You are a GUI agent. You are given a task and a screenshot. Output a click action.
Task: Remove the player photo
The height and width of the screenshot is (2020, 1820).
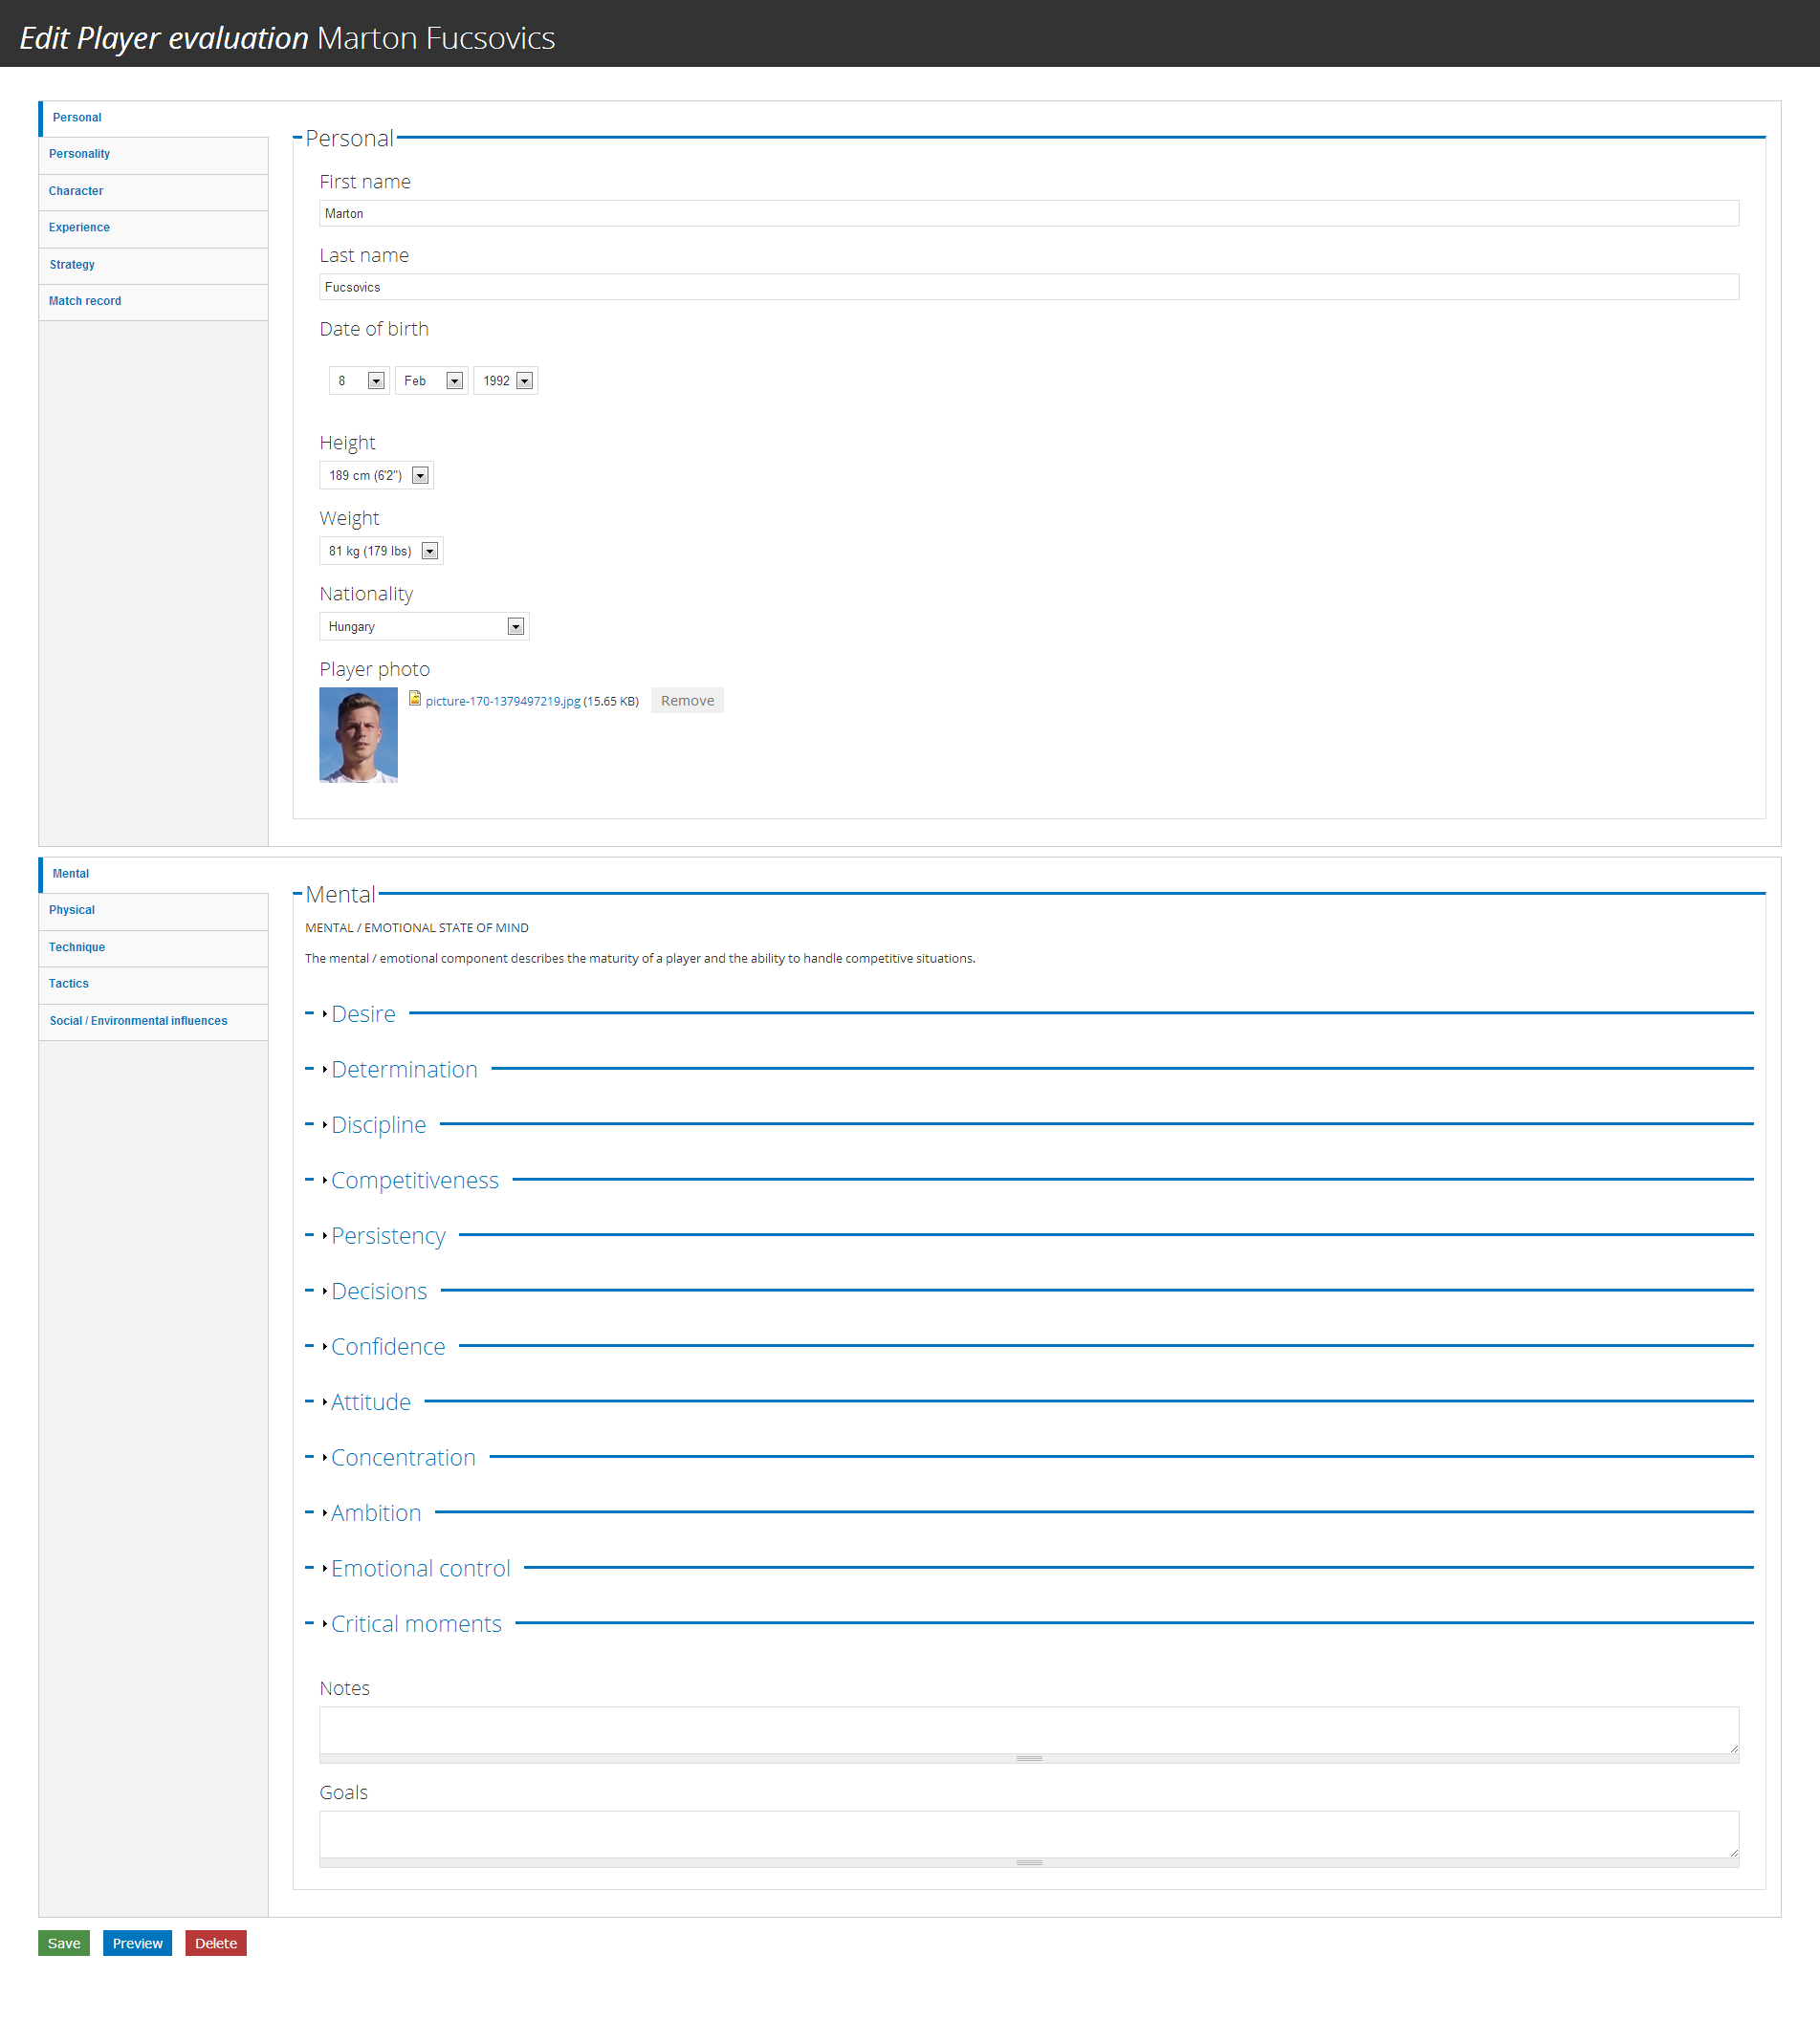point(687,701)
